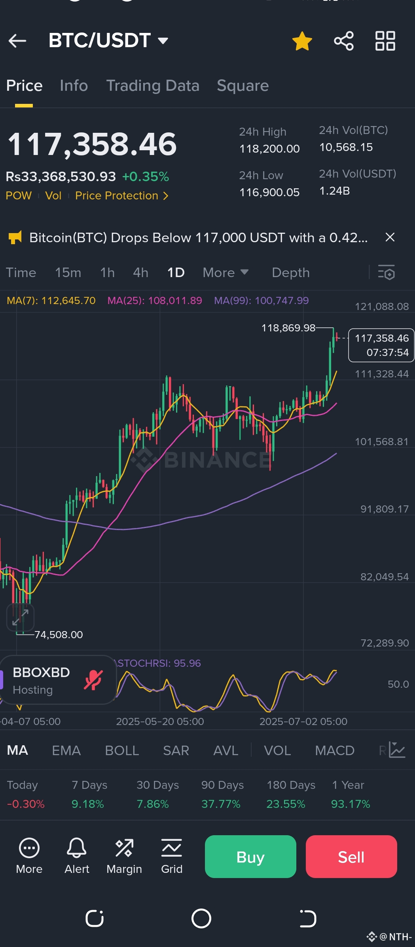Viewport: 415px width, 947px height.
Task: Tap the chart low label 74,508.00
Action: pyautogui.click(x=59, y=635)
